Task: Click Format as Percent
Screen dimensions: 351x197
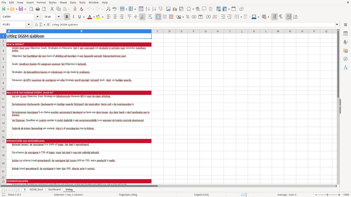Action: 187,17
